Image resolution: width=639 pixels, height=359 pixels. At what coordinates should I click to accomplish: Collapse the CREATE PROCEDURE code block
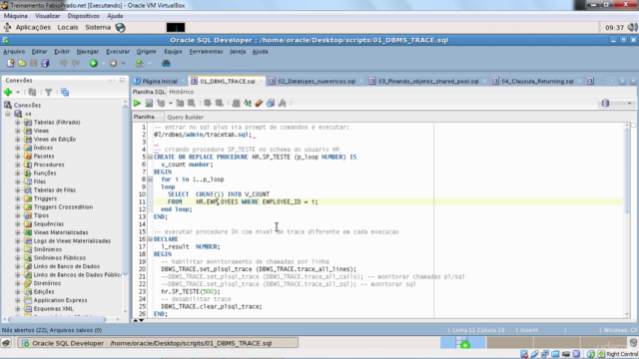(x=150, y=157)
